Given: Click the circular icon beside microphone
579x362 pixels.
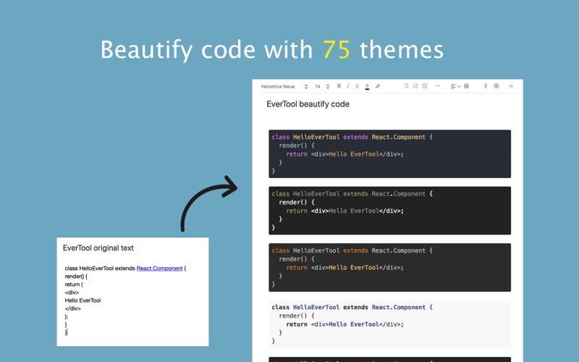Looking at the screenshot, I should (x=496, y=86).
